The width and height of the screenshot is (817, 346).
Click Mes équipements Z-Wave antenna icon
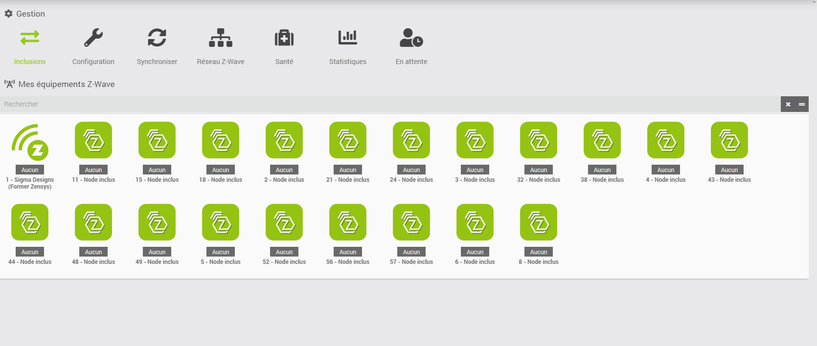(x=9, y=84)
